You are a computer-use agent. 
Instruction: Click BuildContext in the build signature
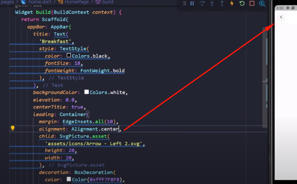click(x=71, y=12)
